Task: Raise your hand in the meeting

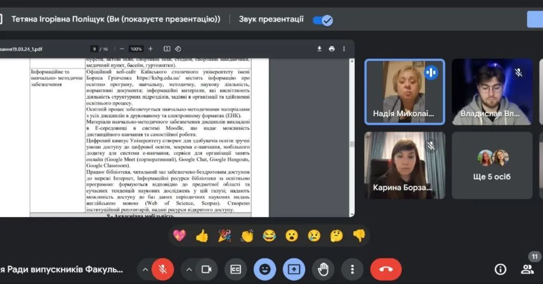Action: [323, 269]
